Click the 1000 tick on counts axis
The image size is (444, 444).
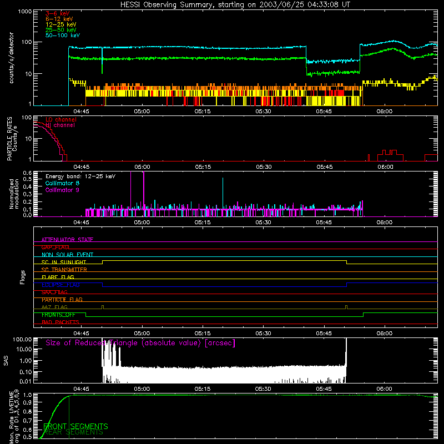[24, 12]
